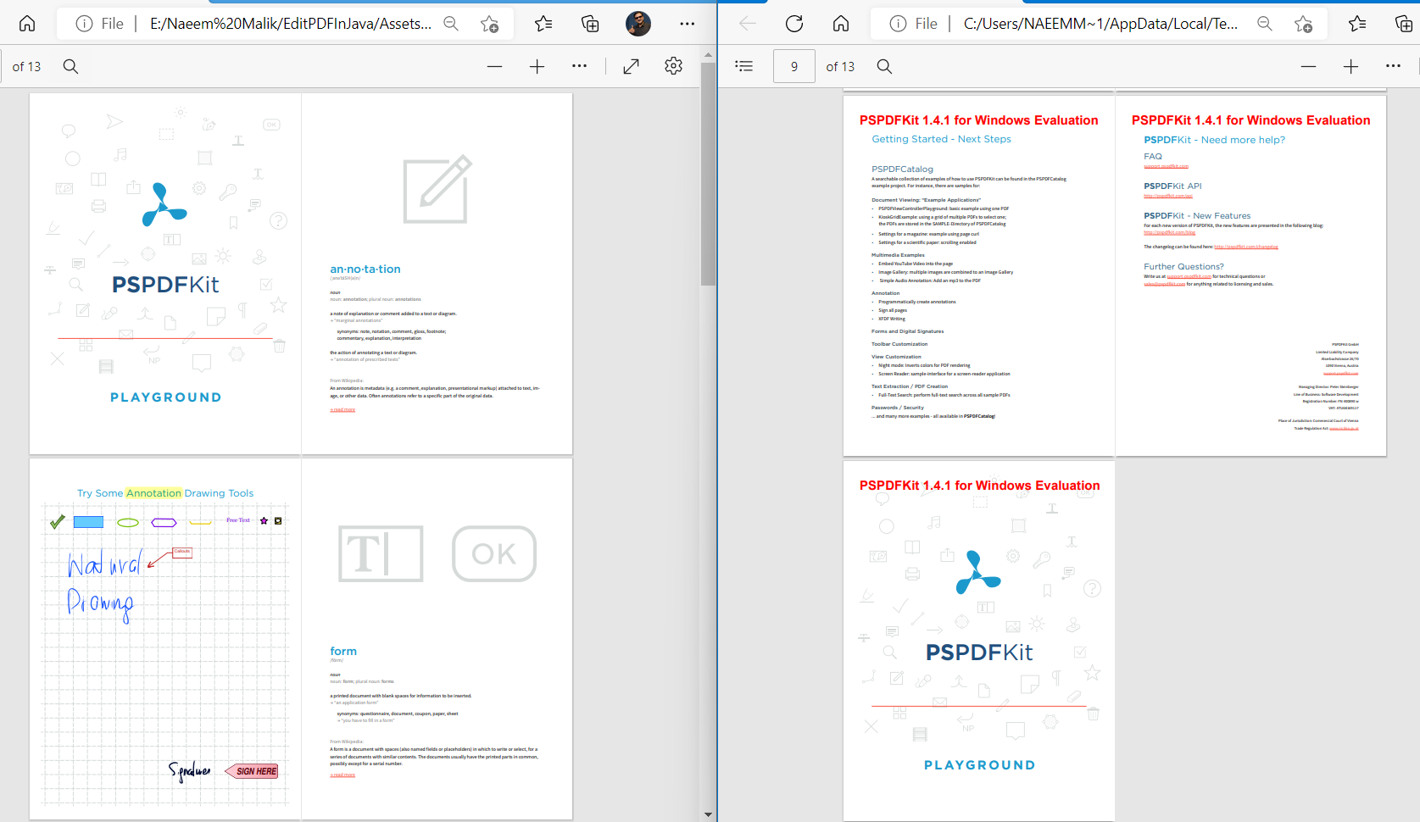Click the scroll down arrow on left viewer scrollbar
The image size is (1420, 822).
coord(709,814)
